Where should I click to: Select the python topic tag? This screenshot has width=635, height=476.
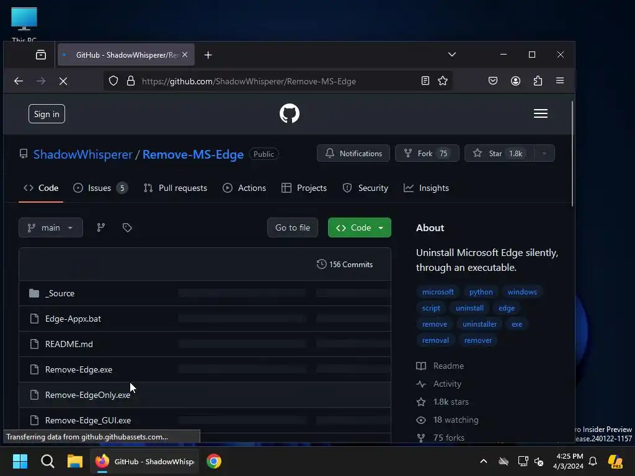tap(481, 292)
